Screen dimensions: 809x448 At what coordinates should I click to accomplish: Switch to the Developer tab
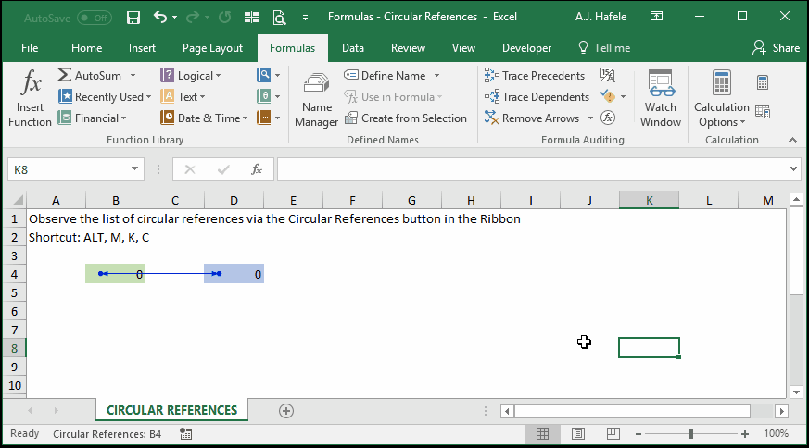coord(526,48)
